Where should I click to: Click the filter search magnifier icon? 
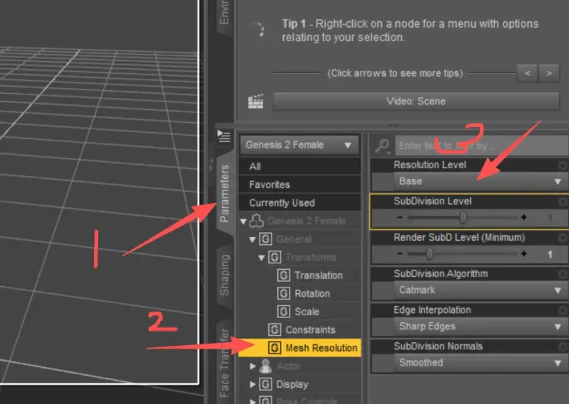click(382, 146)
